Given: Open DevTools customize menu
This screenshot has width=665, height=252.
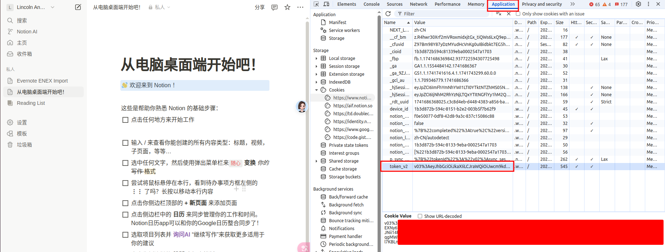Looking at the screenshot, I should pos(648,4).
